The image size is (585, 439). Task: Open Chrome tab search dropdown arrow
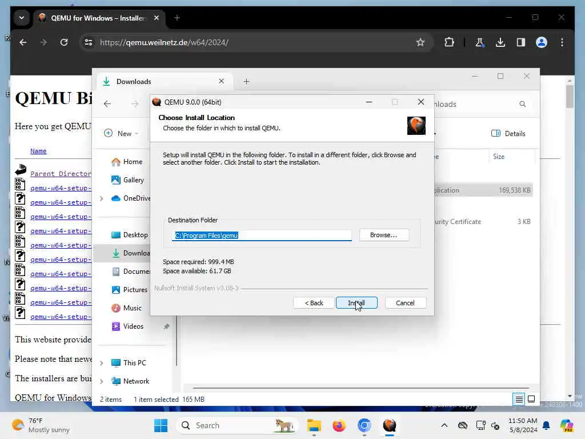pos(22,18)
